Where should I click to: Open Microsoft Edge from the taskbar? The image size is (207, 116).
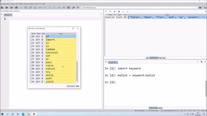(x=23, y=114)
